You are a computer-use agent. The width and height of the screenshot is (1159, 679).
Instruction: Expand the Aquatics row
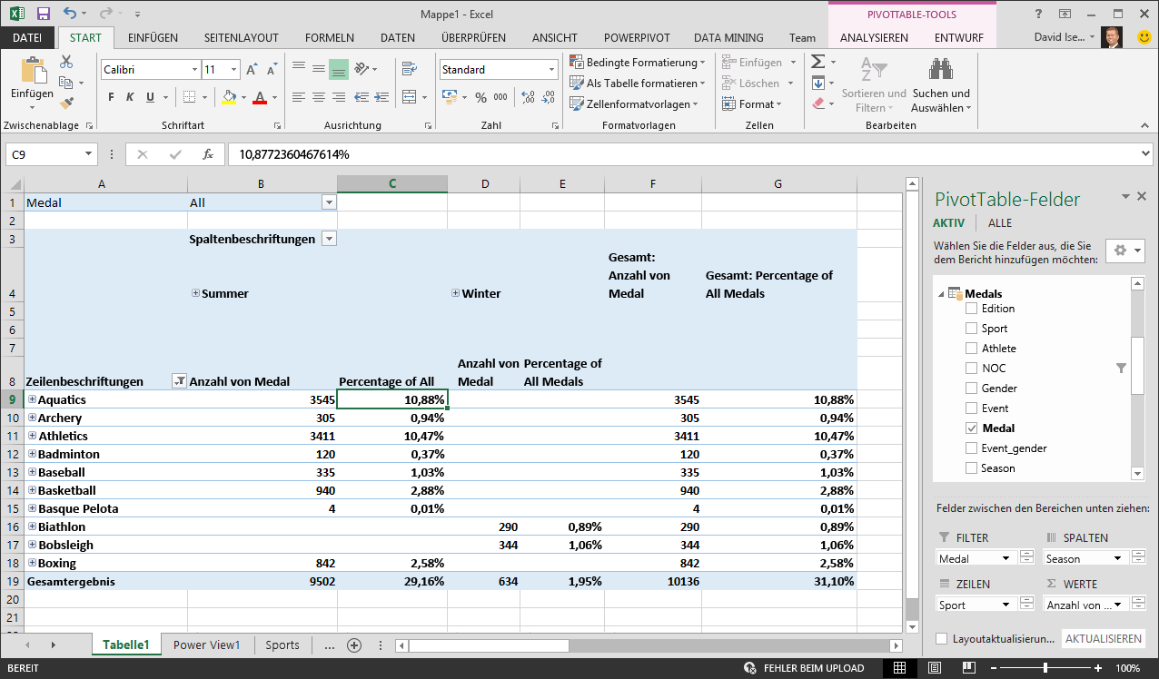point(32,399)
